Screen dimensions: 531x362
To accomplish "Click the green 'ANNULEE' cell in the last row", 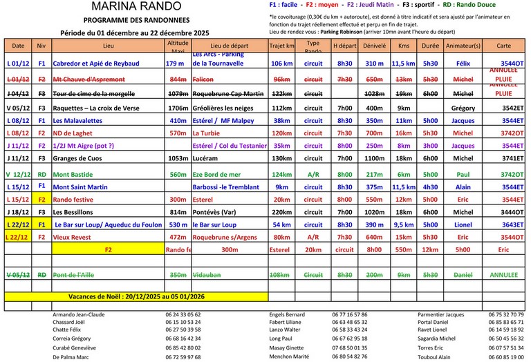I will coord(504,274).
